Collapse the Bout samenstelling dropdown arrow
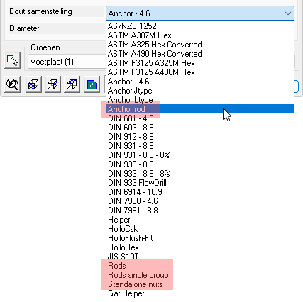 coord(288,13)
